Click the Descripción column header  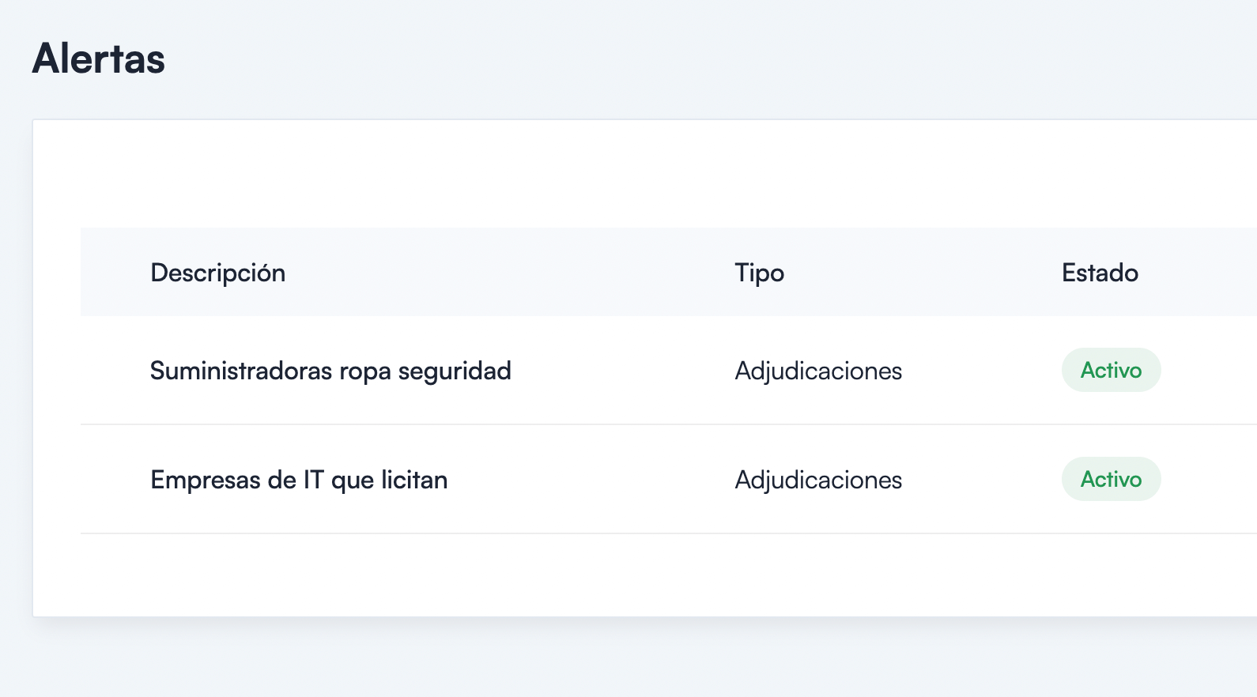click(218, 273)
